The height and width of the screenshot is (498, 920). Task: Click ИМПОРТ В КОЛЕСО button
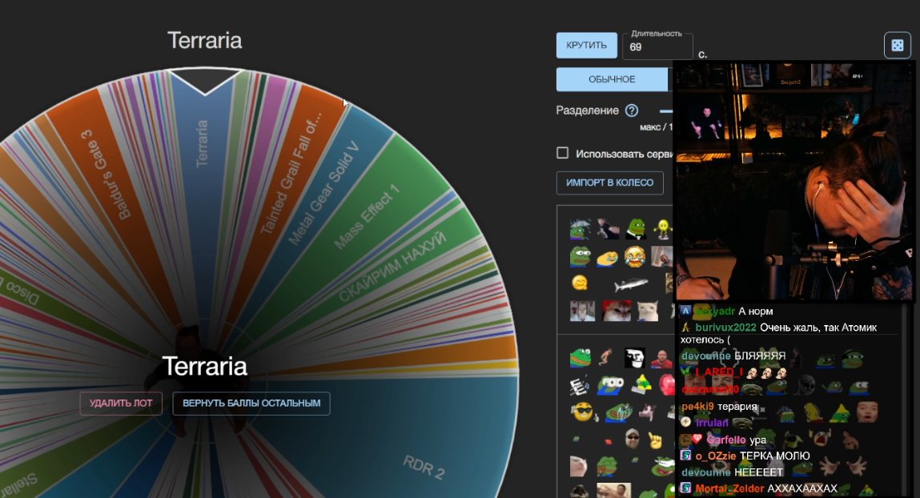pyautogui.click(x=609, y=183)
